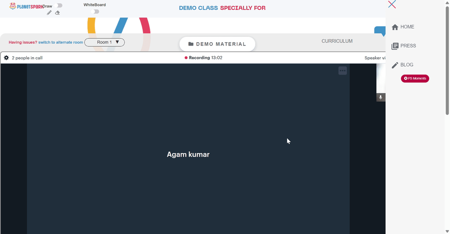Click the Demo Class Specially For heading
The image size is (450, 234).
coord(222,8)
